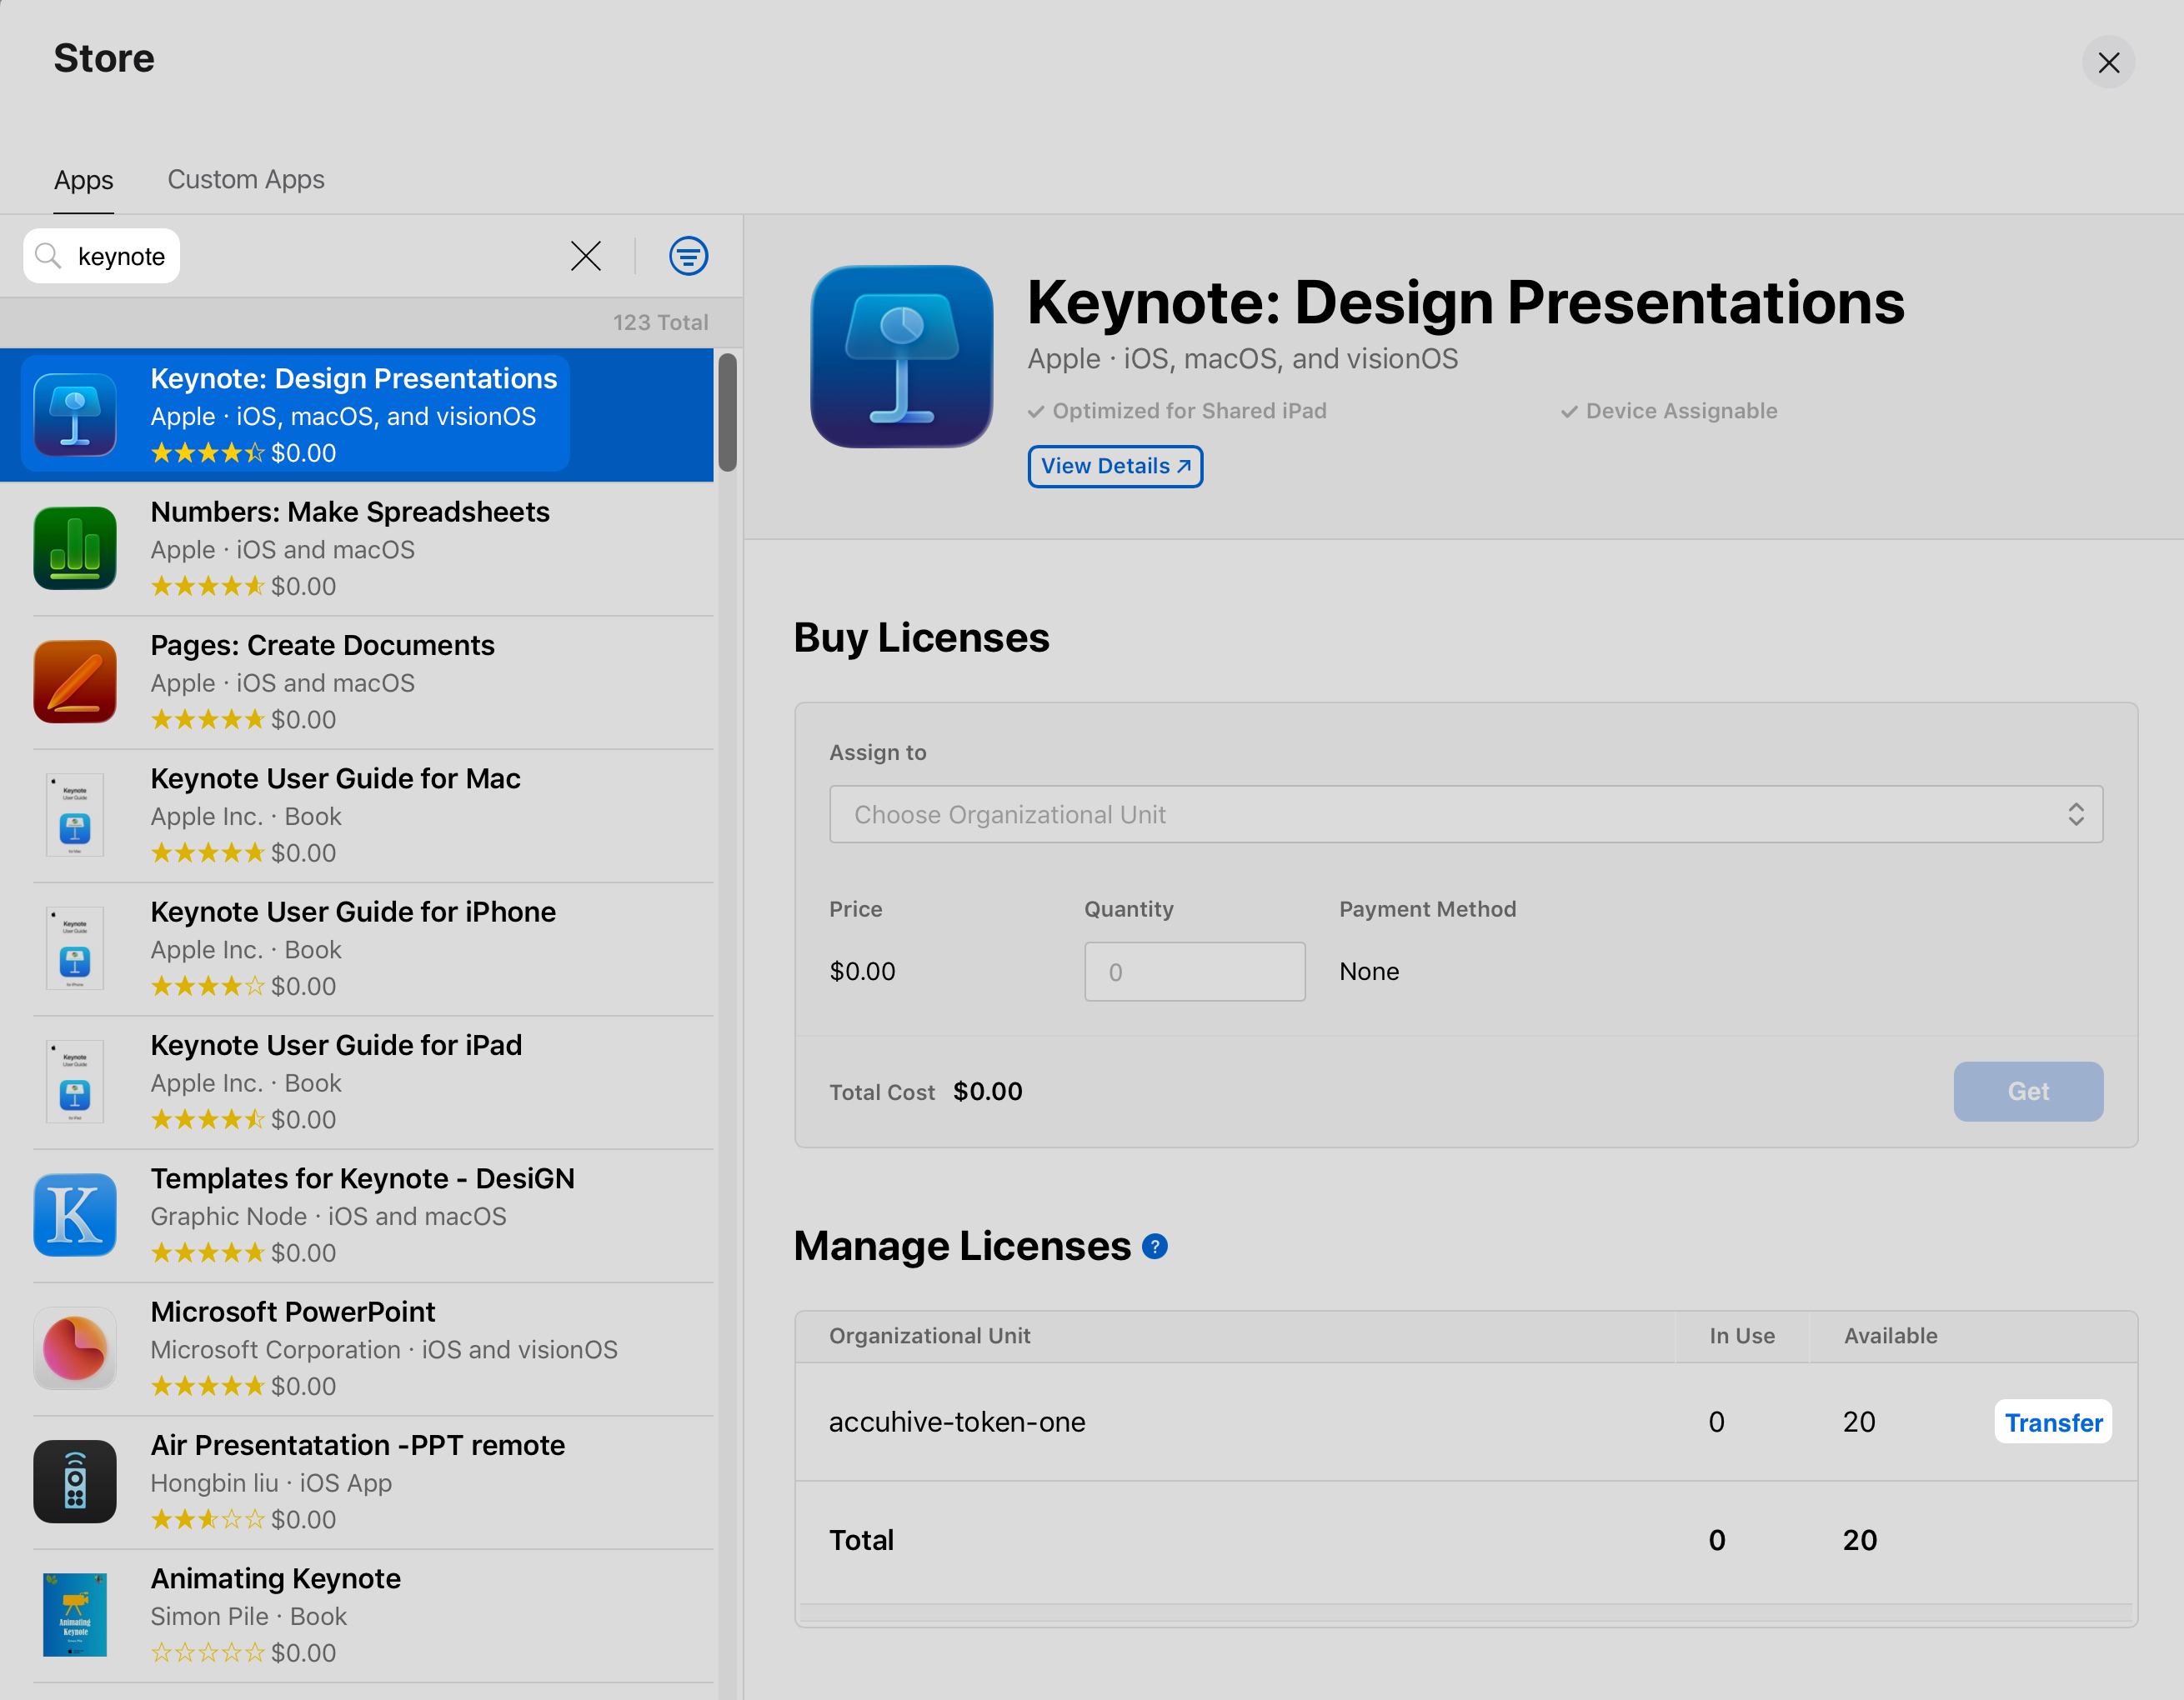The width and height of the screenshot is (2184, 1700).
Task: Click the Available column header
Action: click(x=1891, y=1336)
